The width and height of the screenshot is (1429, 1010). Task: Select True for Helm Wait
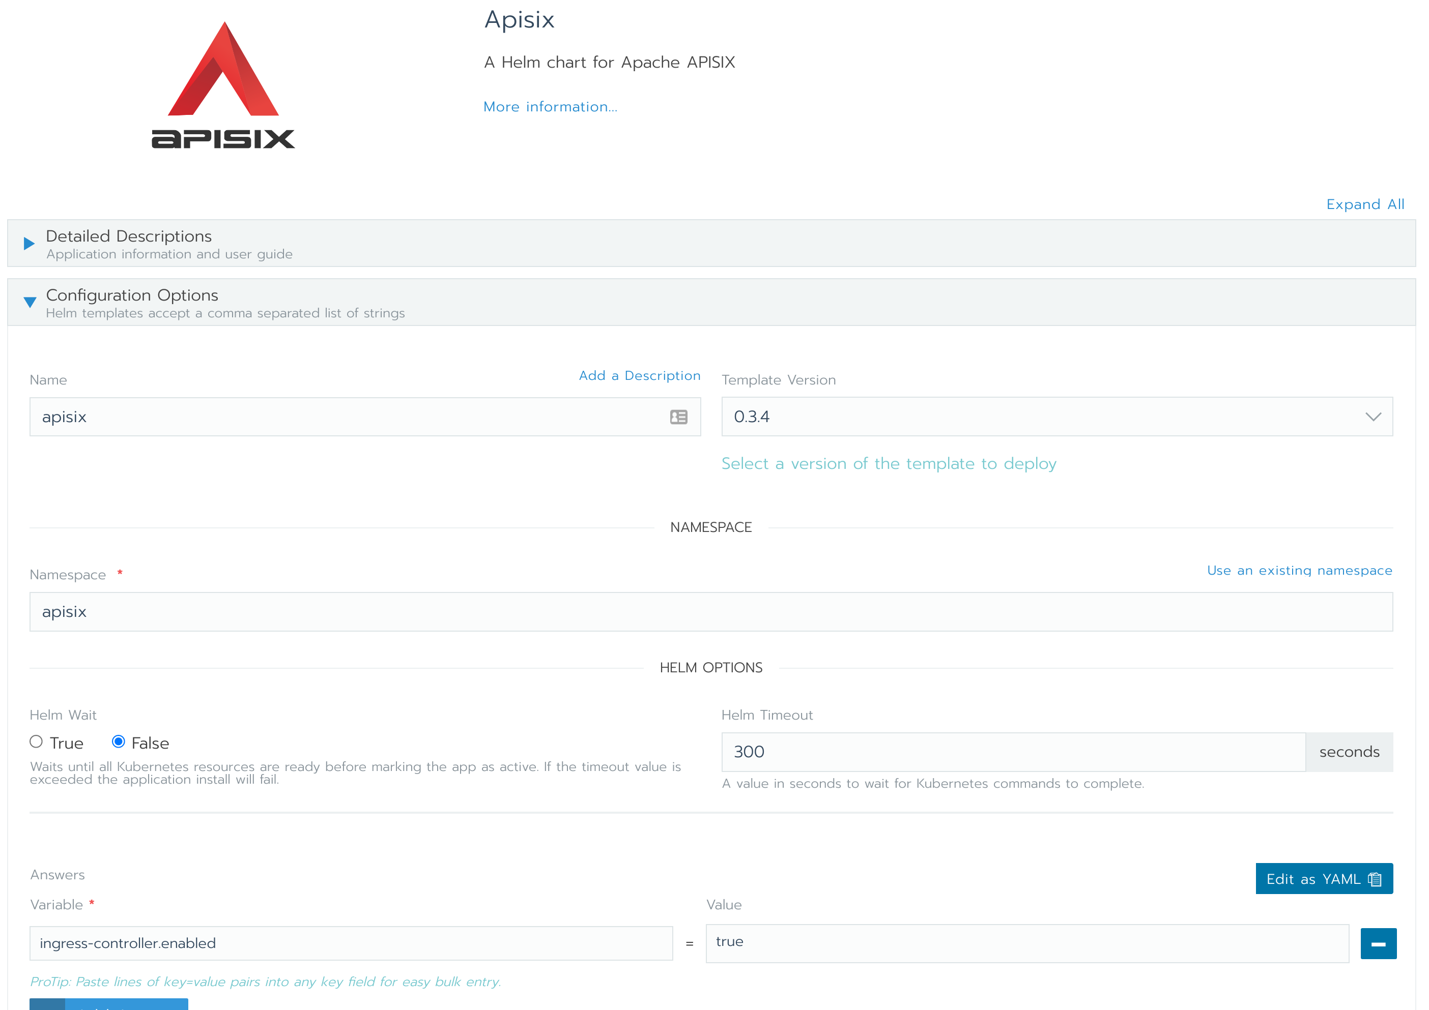point(36,742)
